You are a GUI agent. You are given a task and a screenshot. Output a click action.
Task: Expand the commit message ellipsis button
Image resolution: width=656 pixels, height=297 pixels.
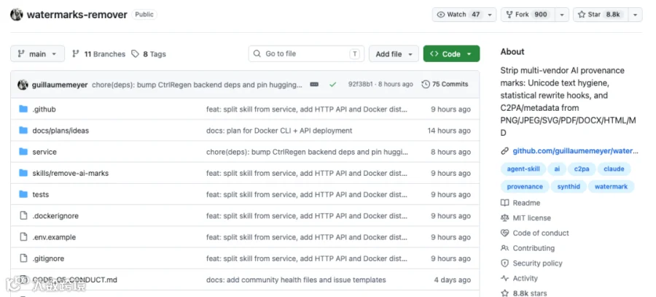point(314,85)
